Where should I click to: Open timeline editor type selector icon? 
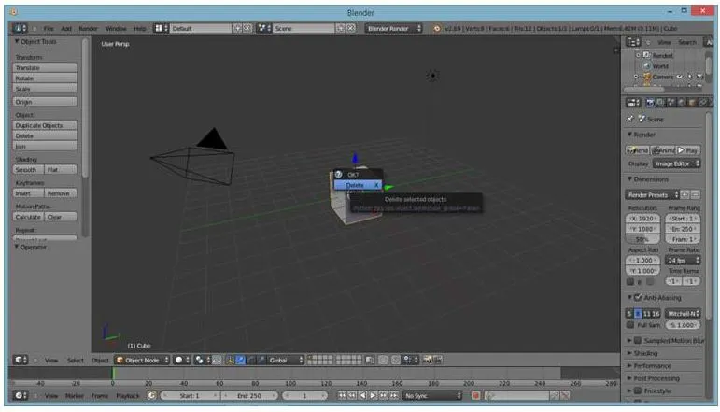pos(20,395)
